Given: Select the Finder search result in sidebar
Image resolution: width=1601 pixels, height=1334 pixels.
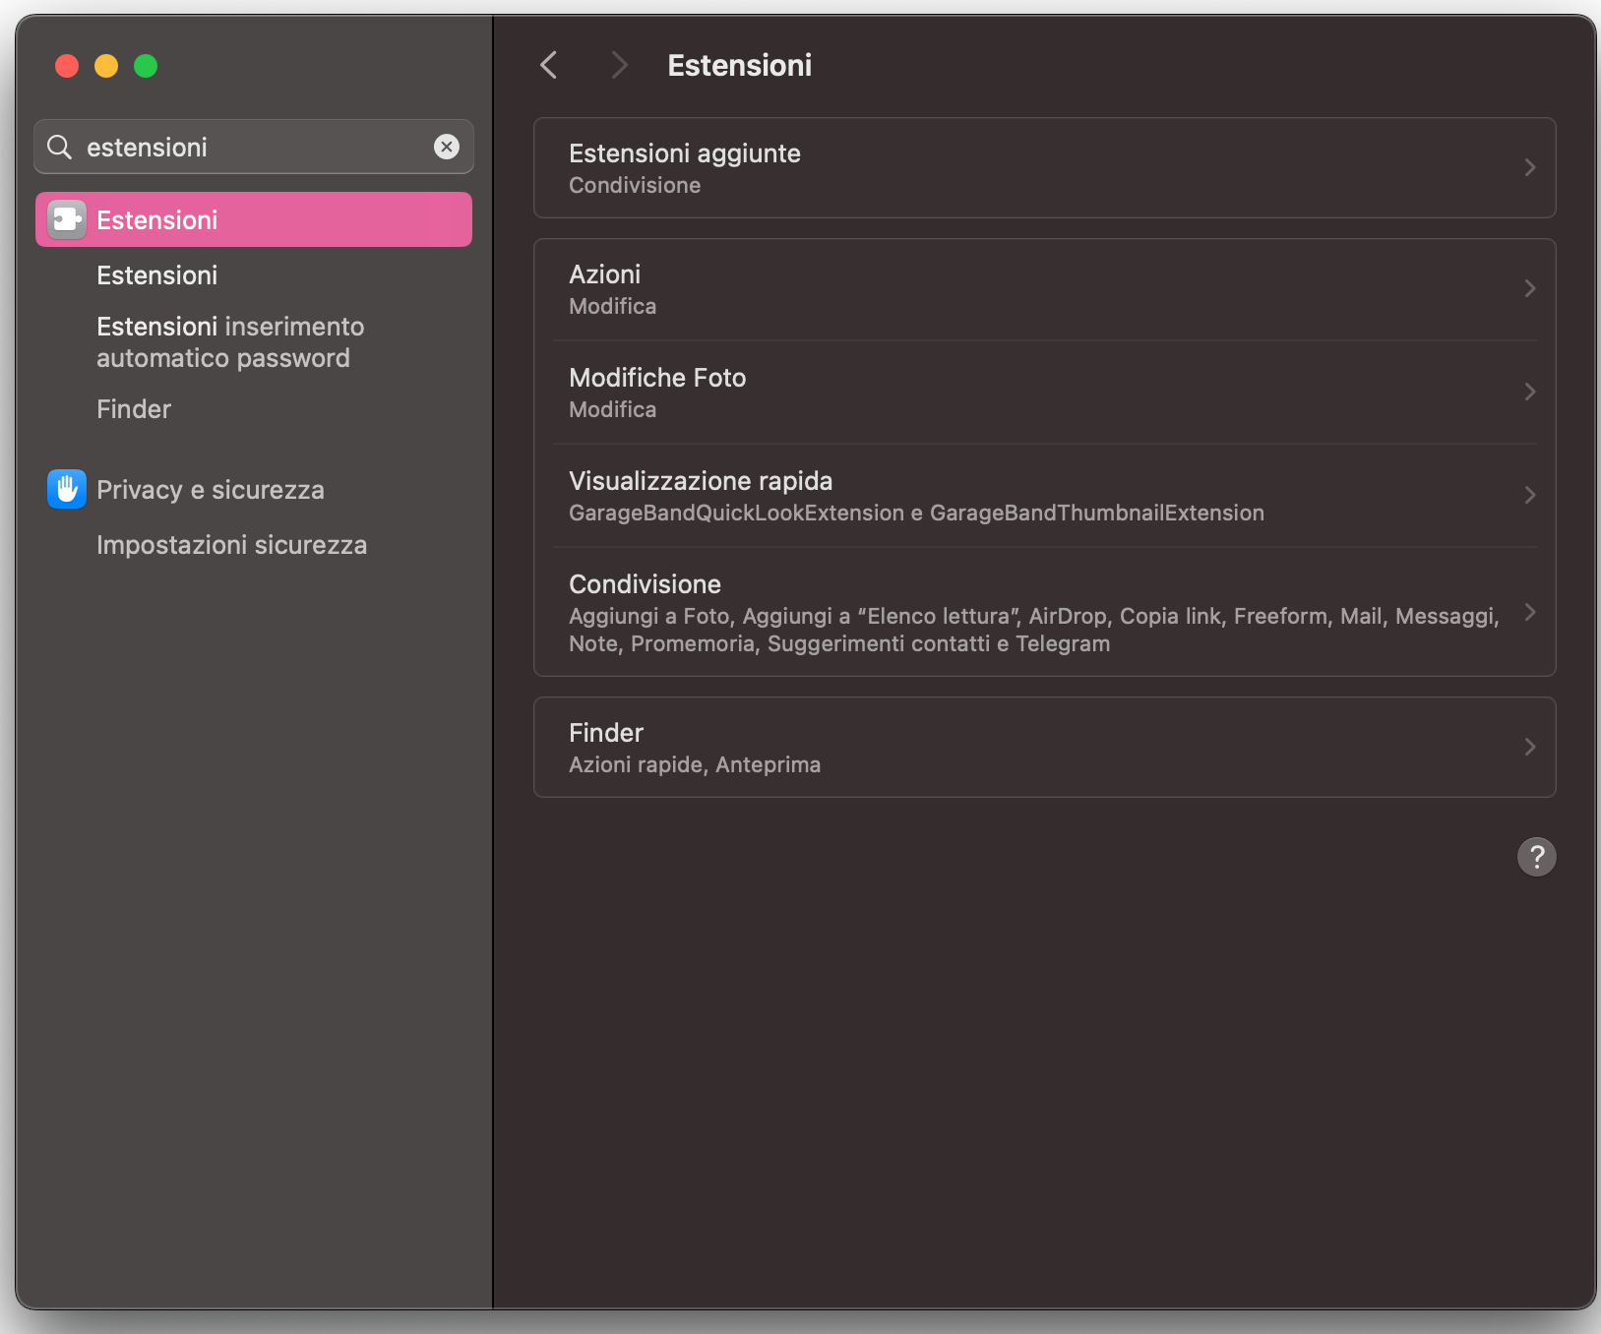Looking at the screenshot, I should pyautogui.click(x=134, y=409).
